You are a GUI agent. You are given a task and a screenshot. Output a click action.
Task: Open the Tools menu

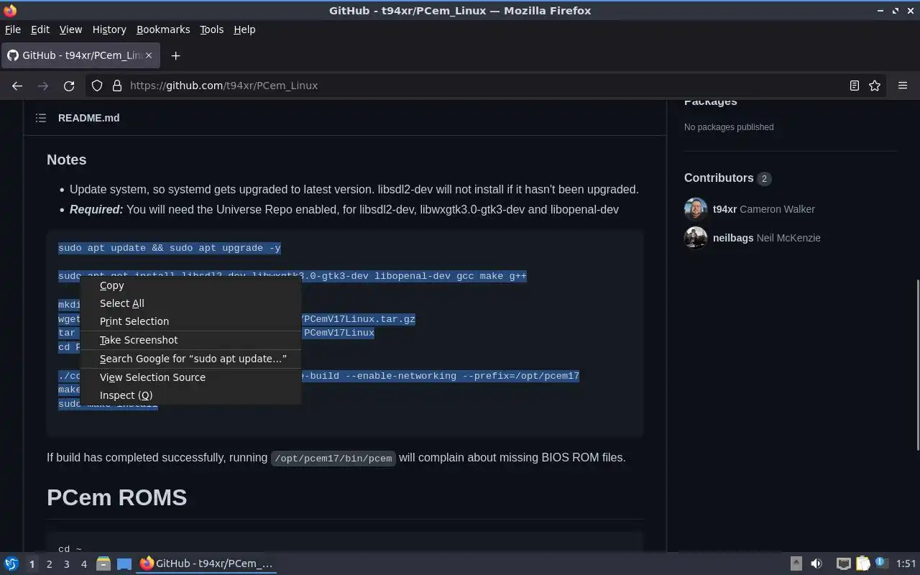coord(211,29)
